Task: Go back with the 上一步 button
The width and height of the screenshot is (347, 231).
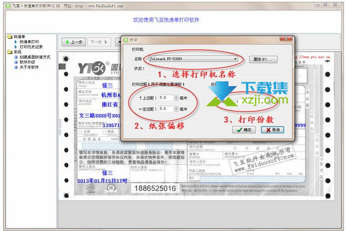Action: (x=74, y=42)
